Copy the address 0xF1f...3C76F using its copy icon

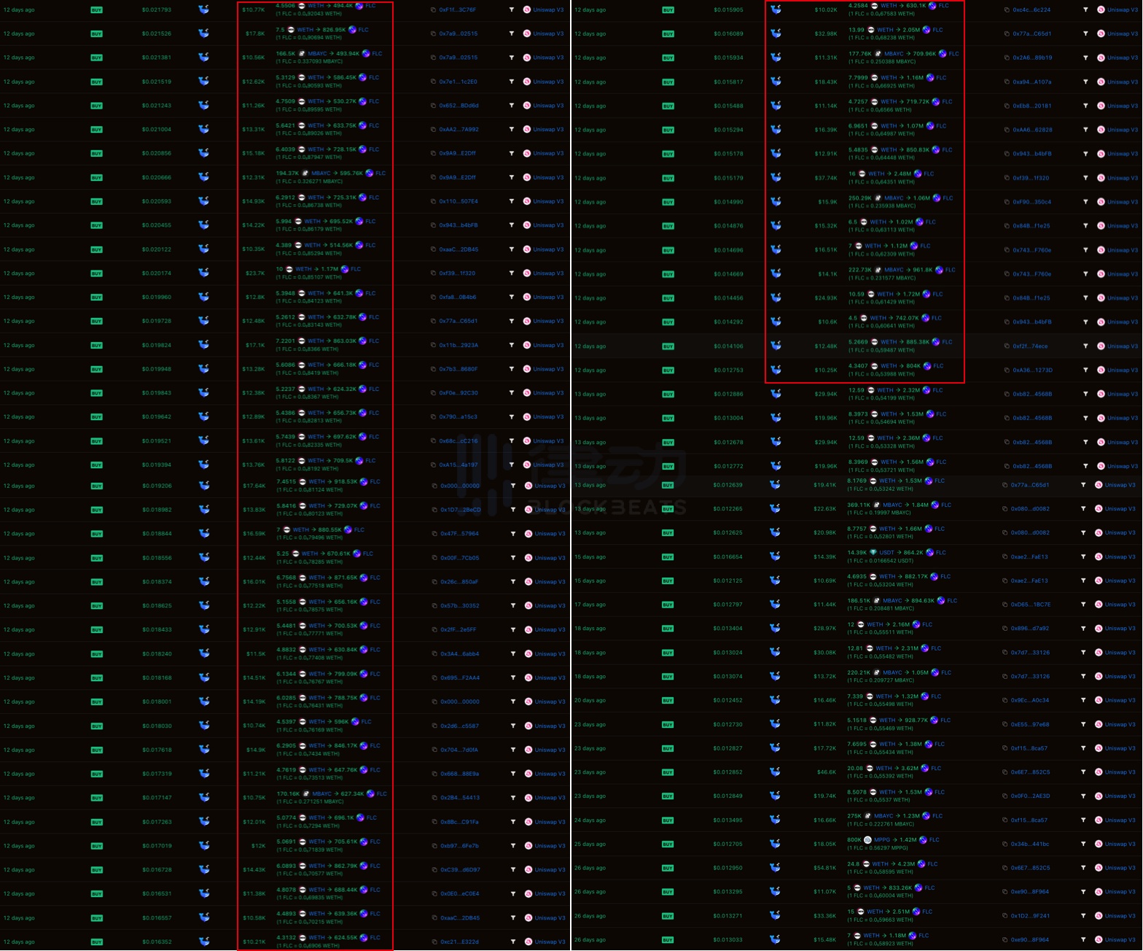click(x=433, y=10)
